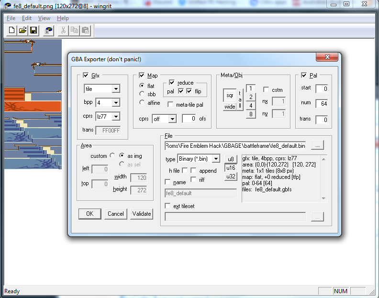
Task: Open the View menu
Action: 44,18
